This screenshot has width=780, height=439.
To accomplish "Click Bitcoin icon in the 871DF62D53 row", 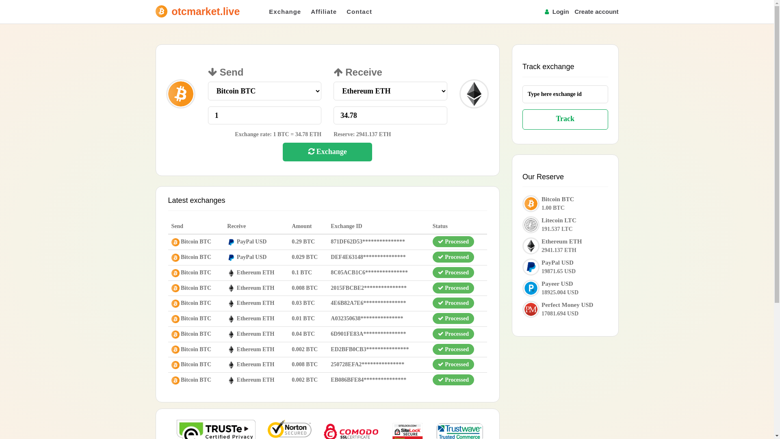I will tap(175, 242).
